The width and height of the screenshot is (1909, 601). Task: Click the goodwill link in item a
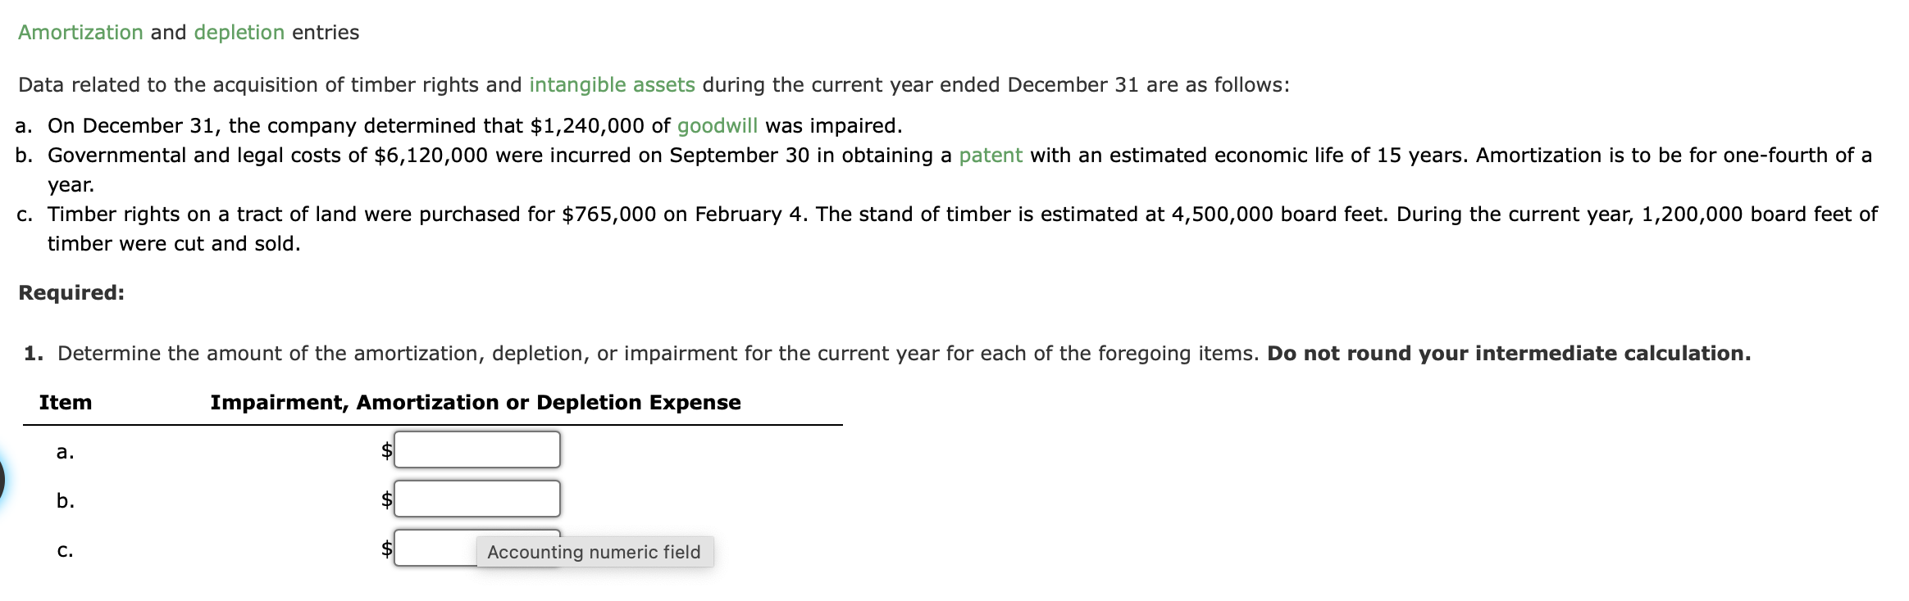(717, 125)
